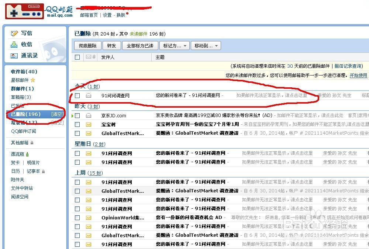Click the 换肤 link

click(121, 15)
